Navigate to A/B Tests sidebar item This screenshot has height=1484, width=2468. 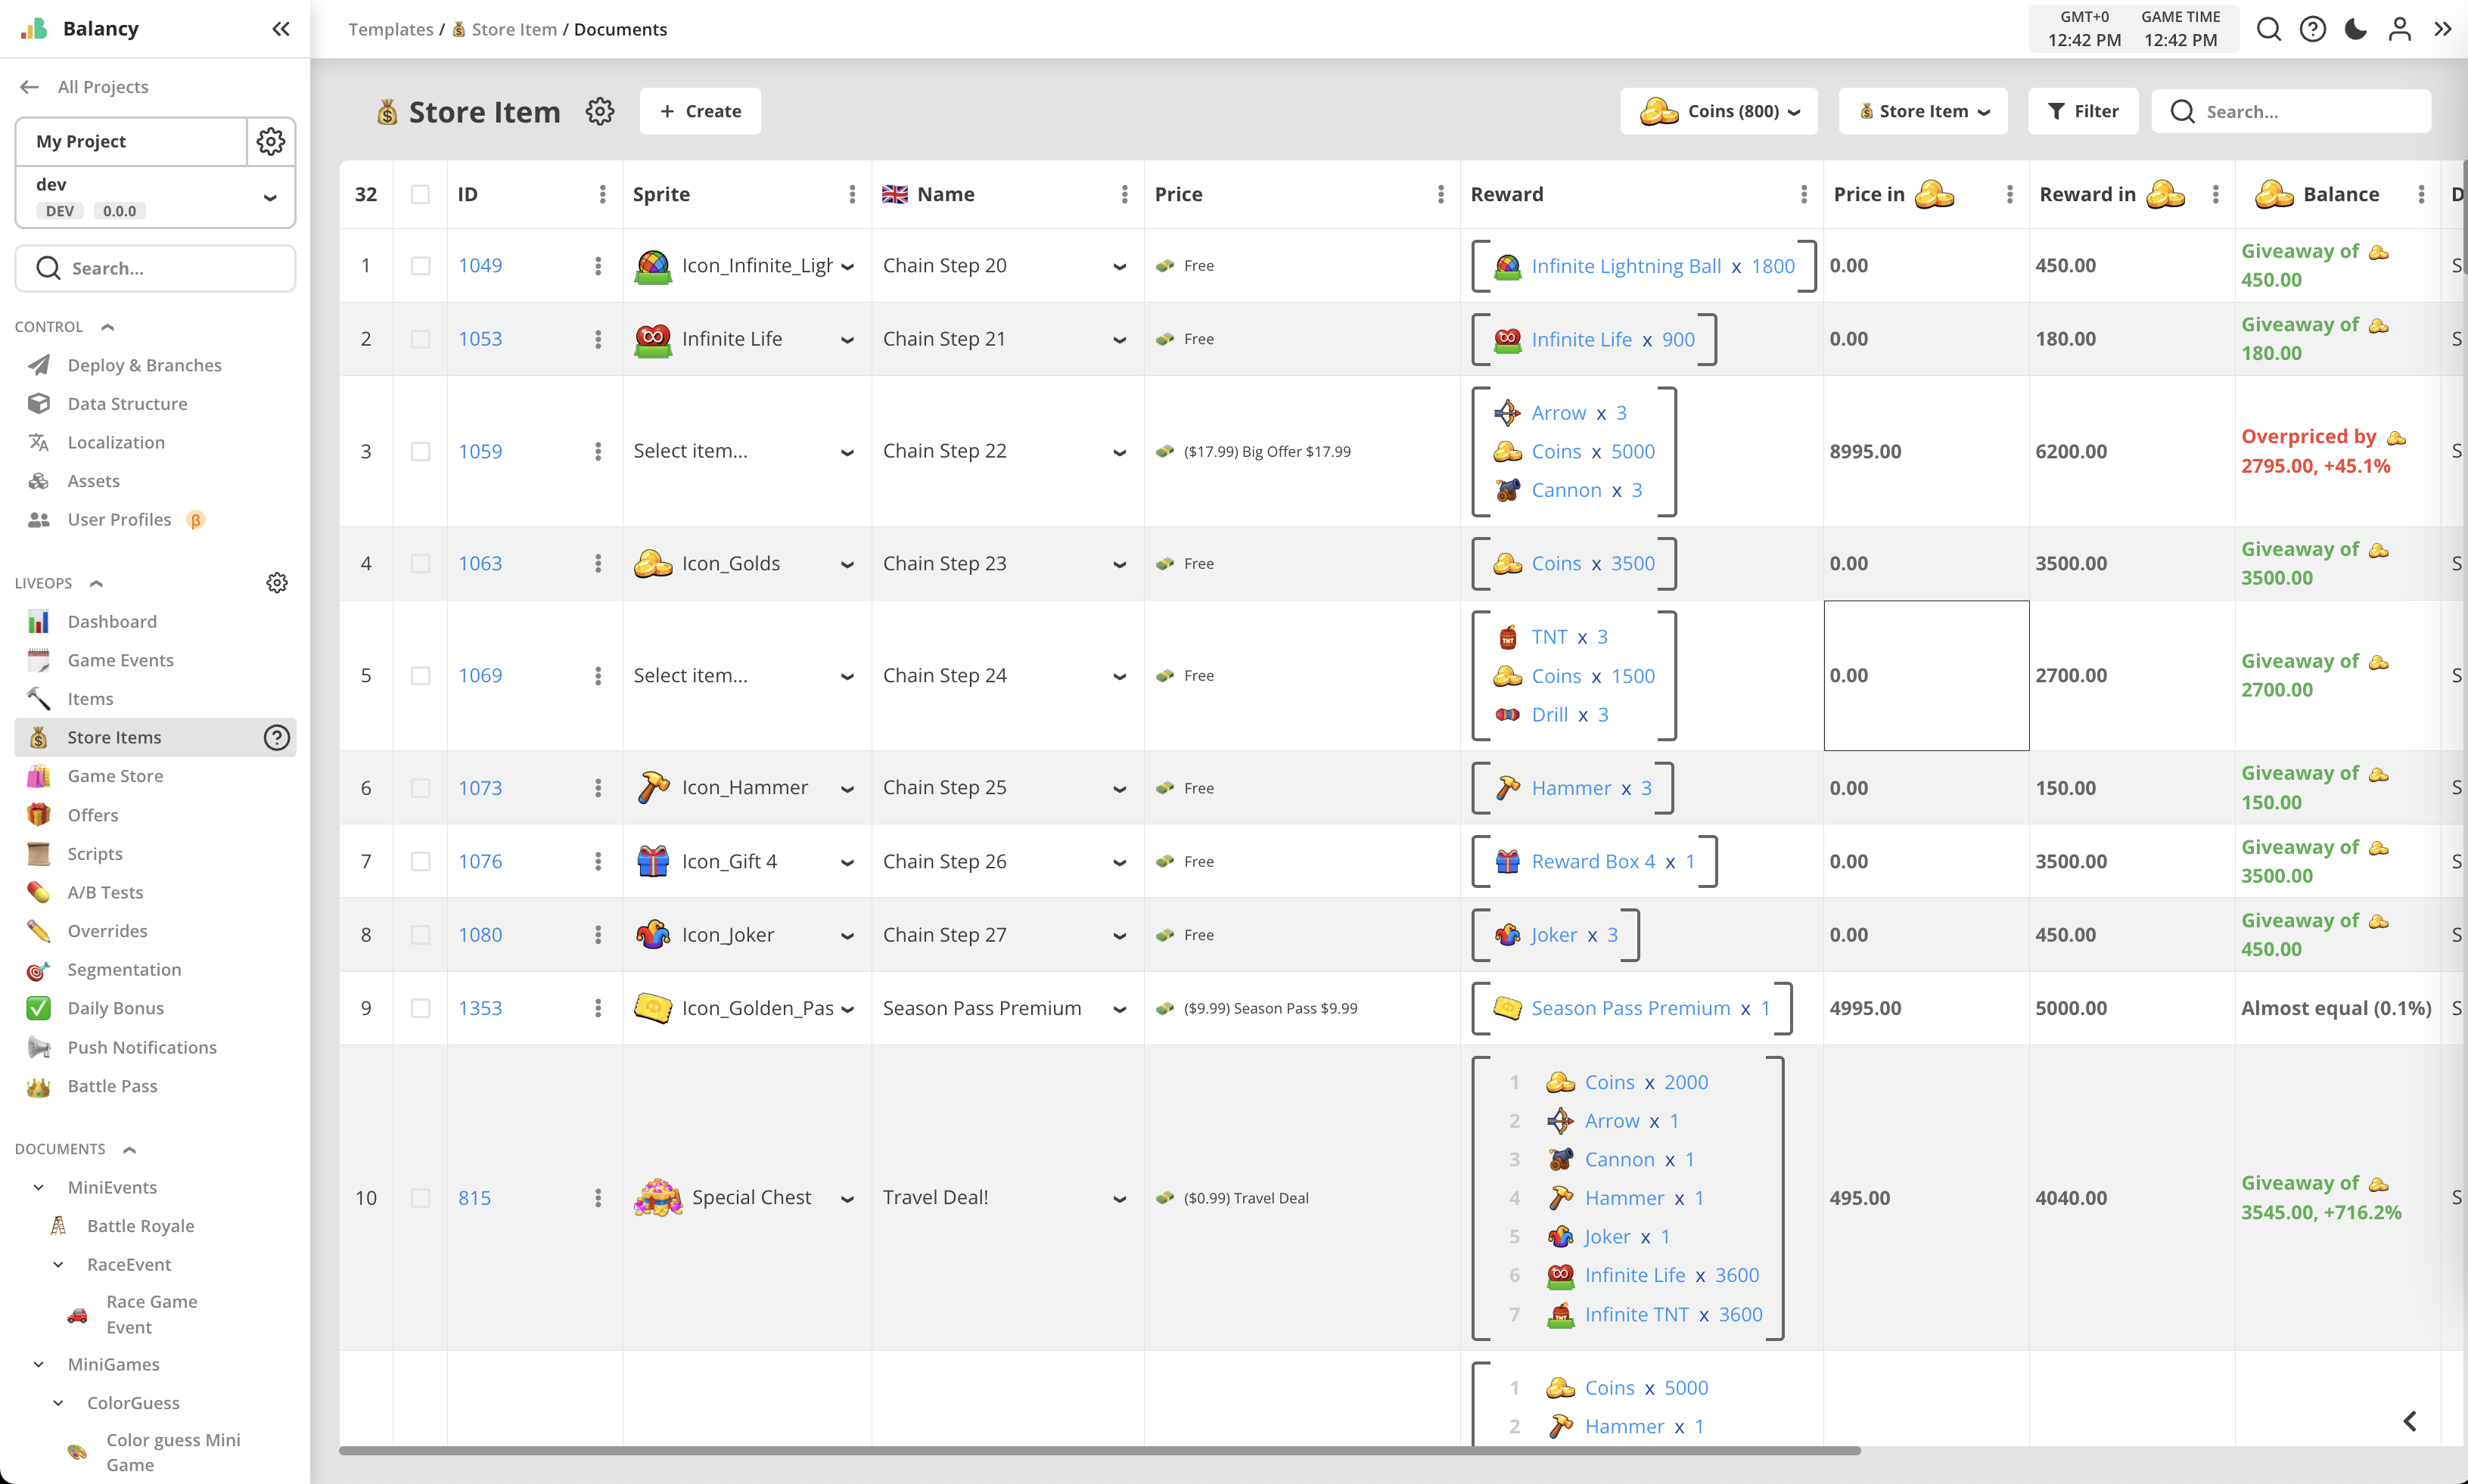coord(105,892)
